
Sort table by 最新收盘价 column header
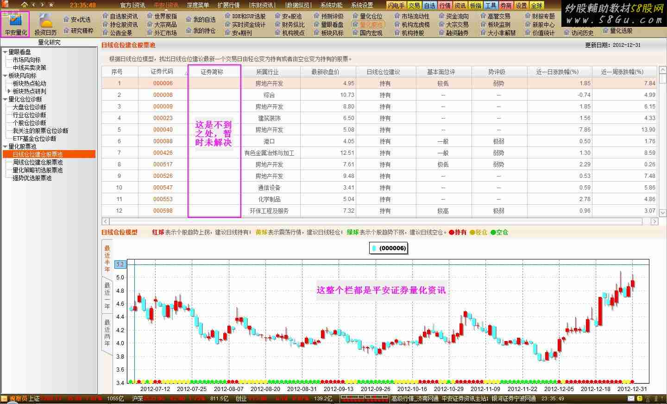point(328,72)
